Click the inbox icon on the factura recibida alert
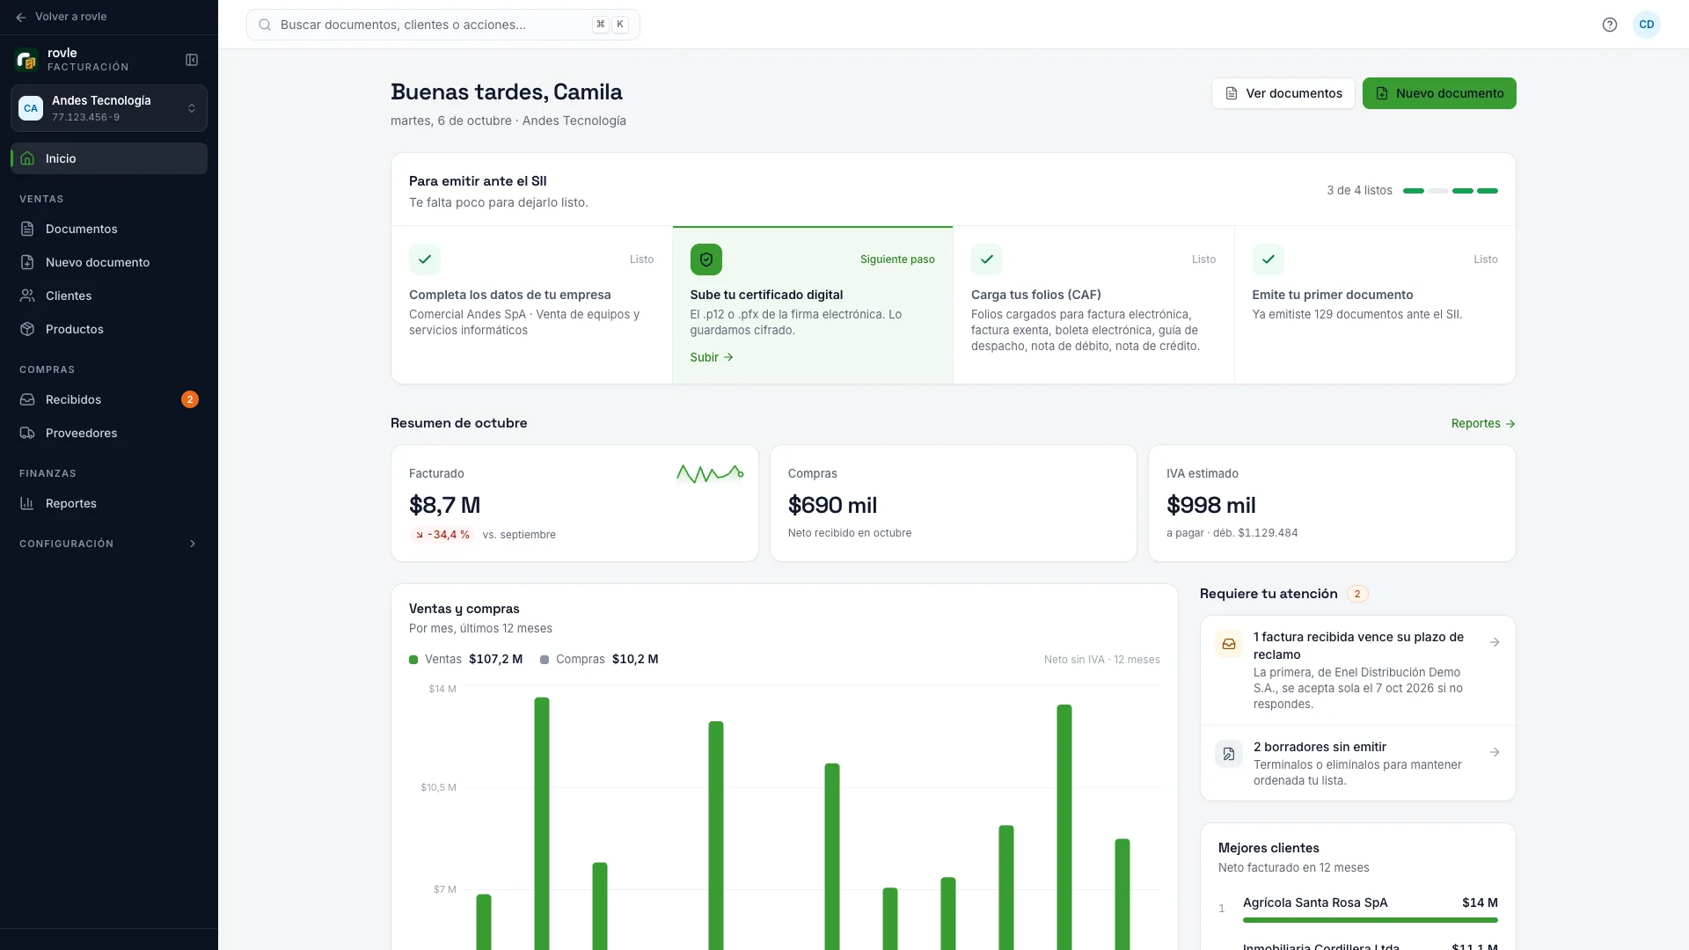This screenshot has height=950, width=1689. (x=1229, y=644)
